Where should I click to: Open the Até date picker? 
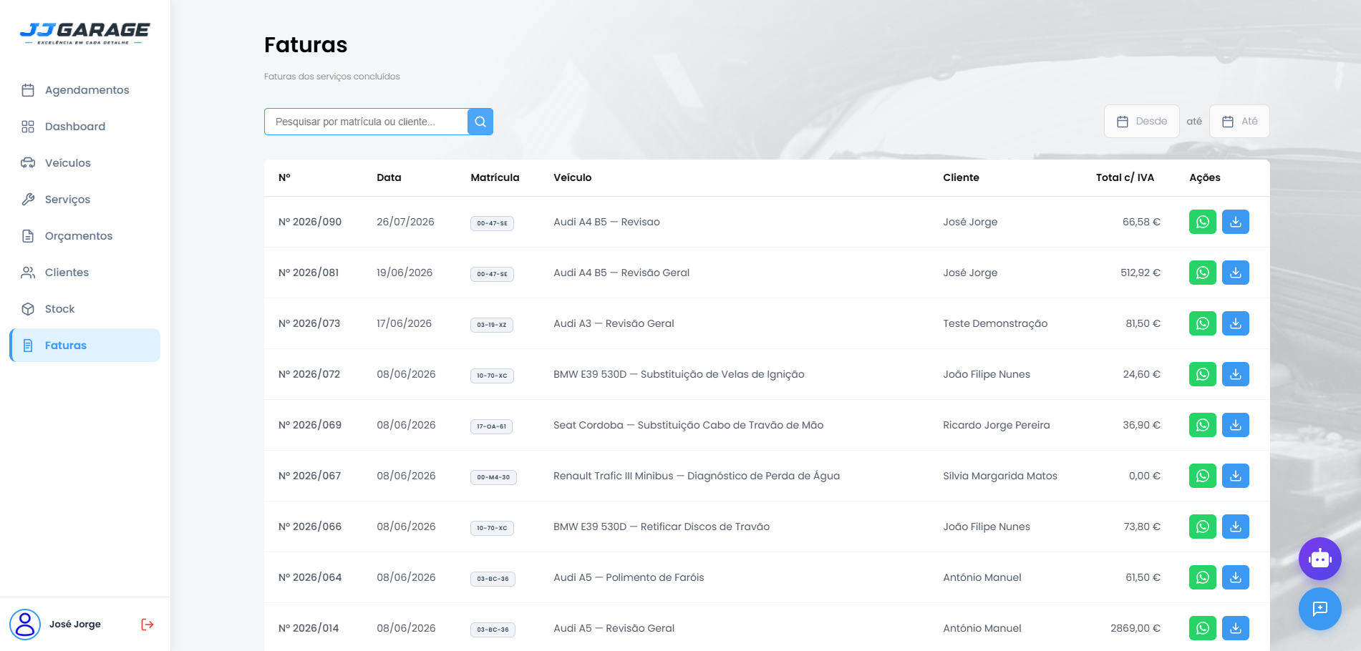tap(1239, 122)
